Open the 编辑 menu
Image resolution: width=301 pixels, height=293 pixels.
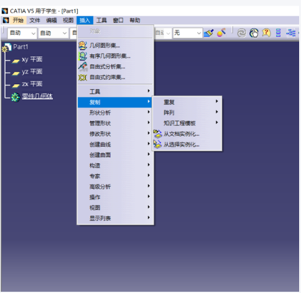pos(52,21)
